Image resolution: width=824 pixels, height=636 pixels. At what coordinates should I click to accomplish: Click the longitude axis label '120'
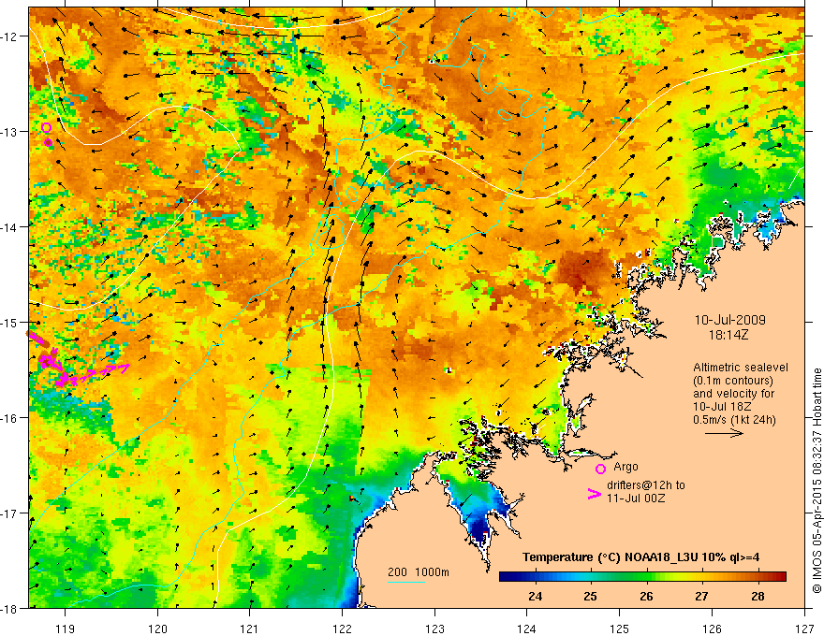coord(157,629)
